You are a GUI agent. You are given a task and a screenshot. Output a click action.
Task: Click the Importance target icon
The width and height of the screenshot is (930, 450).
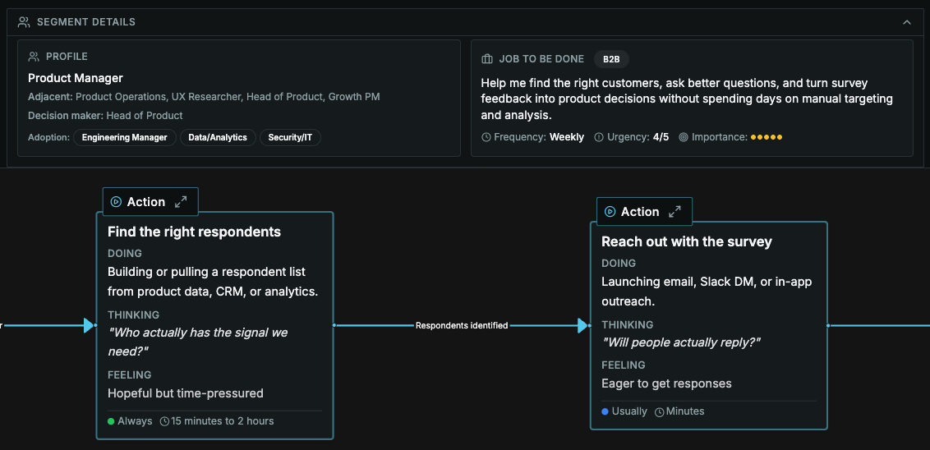(684, 138)
